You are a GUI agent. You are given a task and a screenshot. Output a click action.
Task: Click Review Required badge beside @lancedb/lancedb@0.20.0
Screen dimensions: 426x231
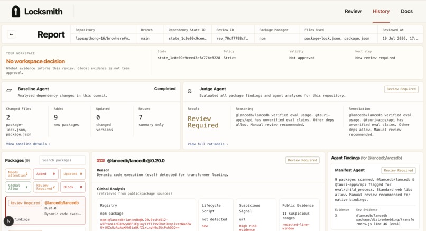(302, 160)
